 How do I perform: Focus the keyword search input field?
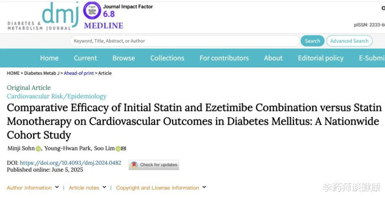[x=184, y=41]
